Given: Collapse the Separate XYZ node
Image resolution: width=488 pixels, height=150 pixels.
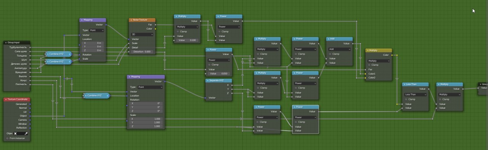Looking at the screenshot, I should (x=208, y=81).
